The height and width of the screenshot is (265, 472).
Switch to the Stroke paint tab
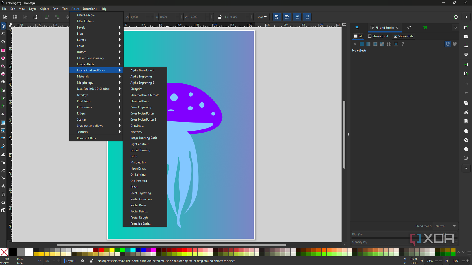pos(378,36)
